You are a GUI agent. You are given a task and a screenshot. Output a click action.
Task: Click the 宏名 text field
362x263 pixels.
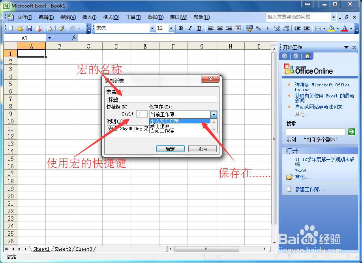point(162,99)
